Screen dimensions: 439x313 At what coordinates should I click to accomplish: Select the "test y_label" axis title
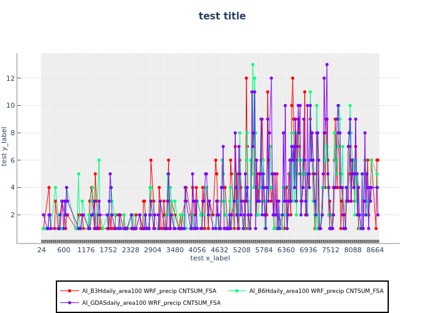(5, 146)
